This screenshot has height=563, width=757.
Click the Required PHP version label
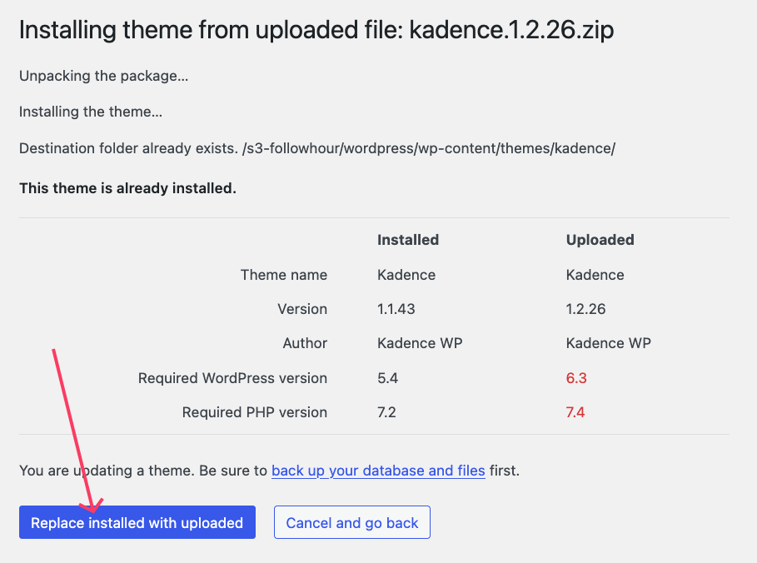254,412
